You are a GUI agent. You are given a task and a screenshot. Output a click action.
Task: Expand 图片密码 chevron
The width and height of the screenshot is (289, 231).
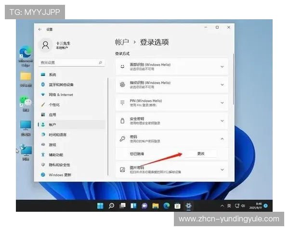(222, 169)
